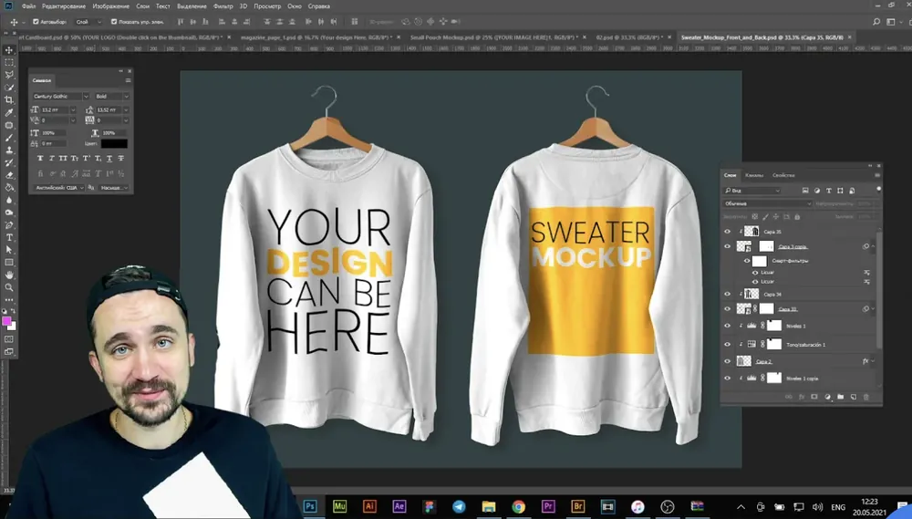This screenshot has width=912, height=519.
Task: Open the leading 13.52 dropdown
Action: pos(126,109)
